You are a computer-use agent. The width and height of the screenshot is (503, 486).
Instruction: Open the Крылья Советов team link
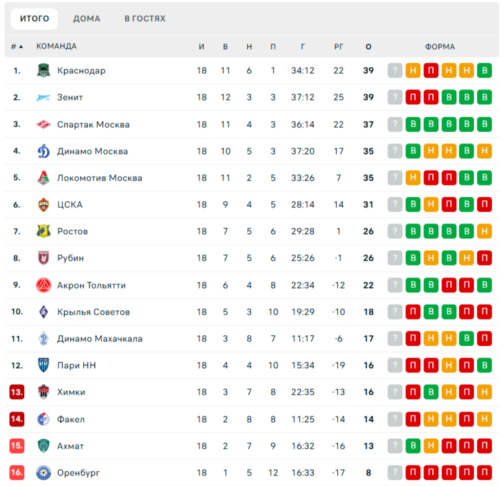(x=93, y=312)
